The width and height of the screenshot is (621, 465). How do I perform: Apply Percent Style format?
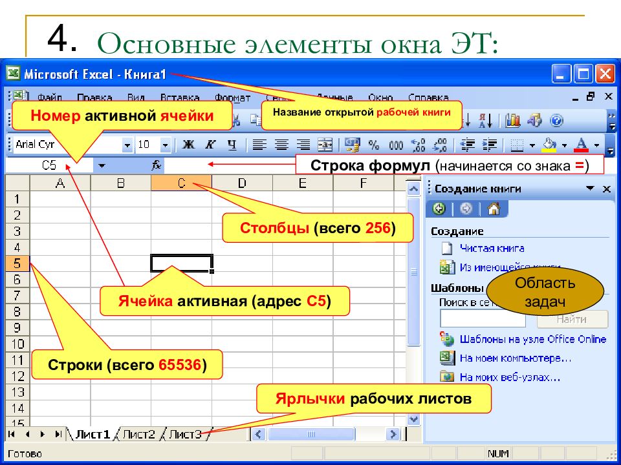pyautogui.click(x=373, y=145)
